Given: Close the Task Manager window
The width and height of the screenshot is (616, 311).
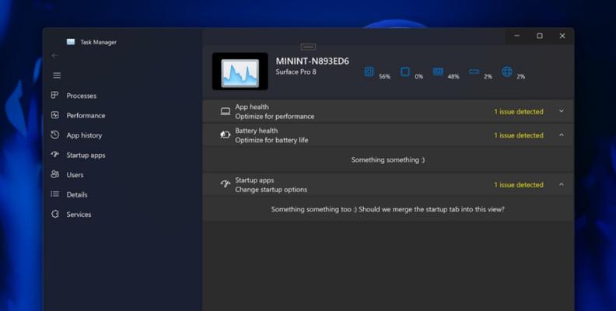Looking at the screenshot, I should [562, 36].
